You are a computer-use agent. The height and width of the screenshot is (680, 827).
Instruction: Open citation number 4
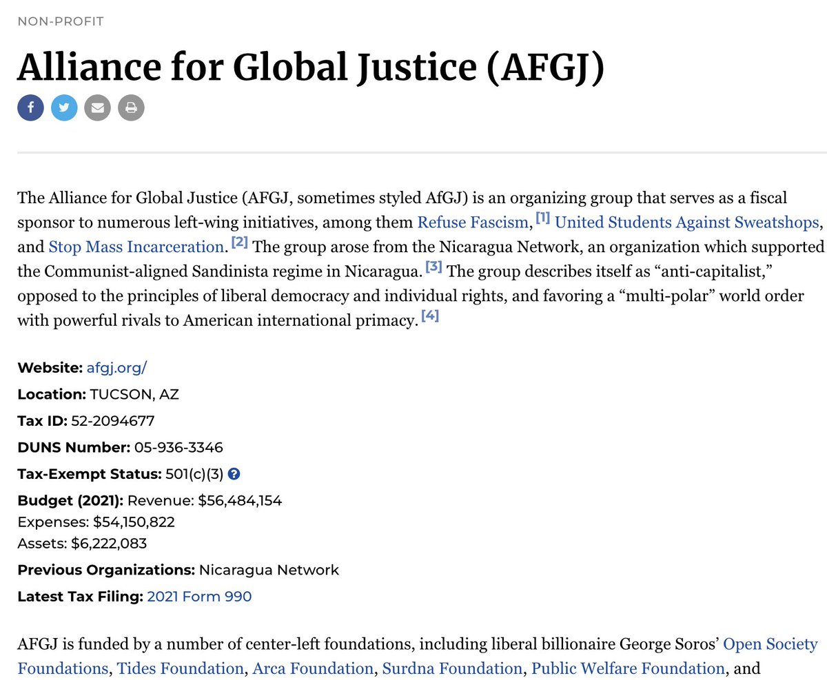click(429, 316)
